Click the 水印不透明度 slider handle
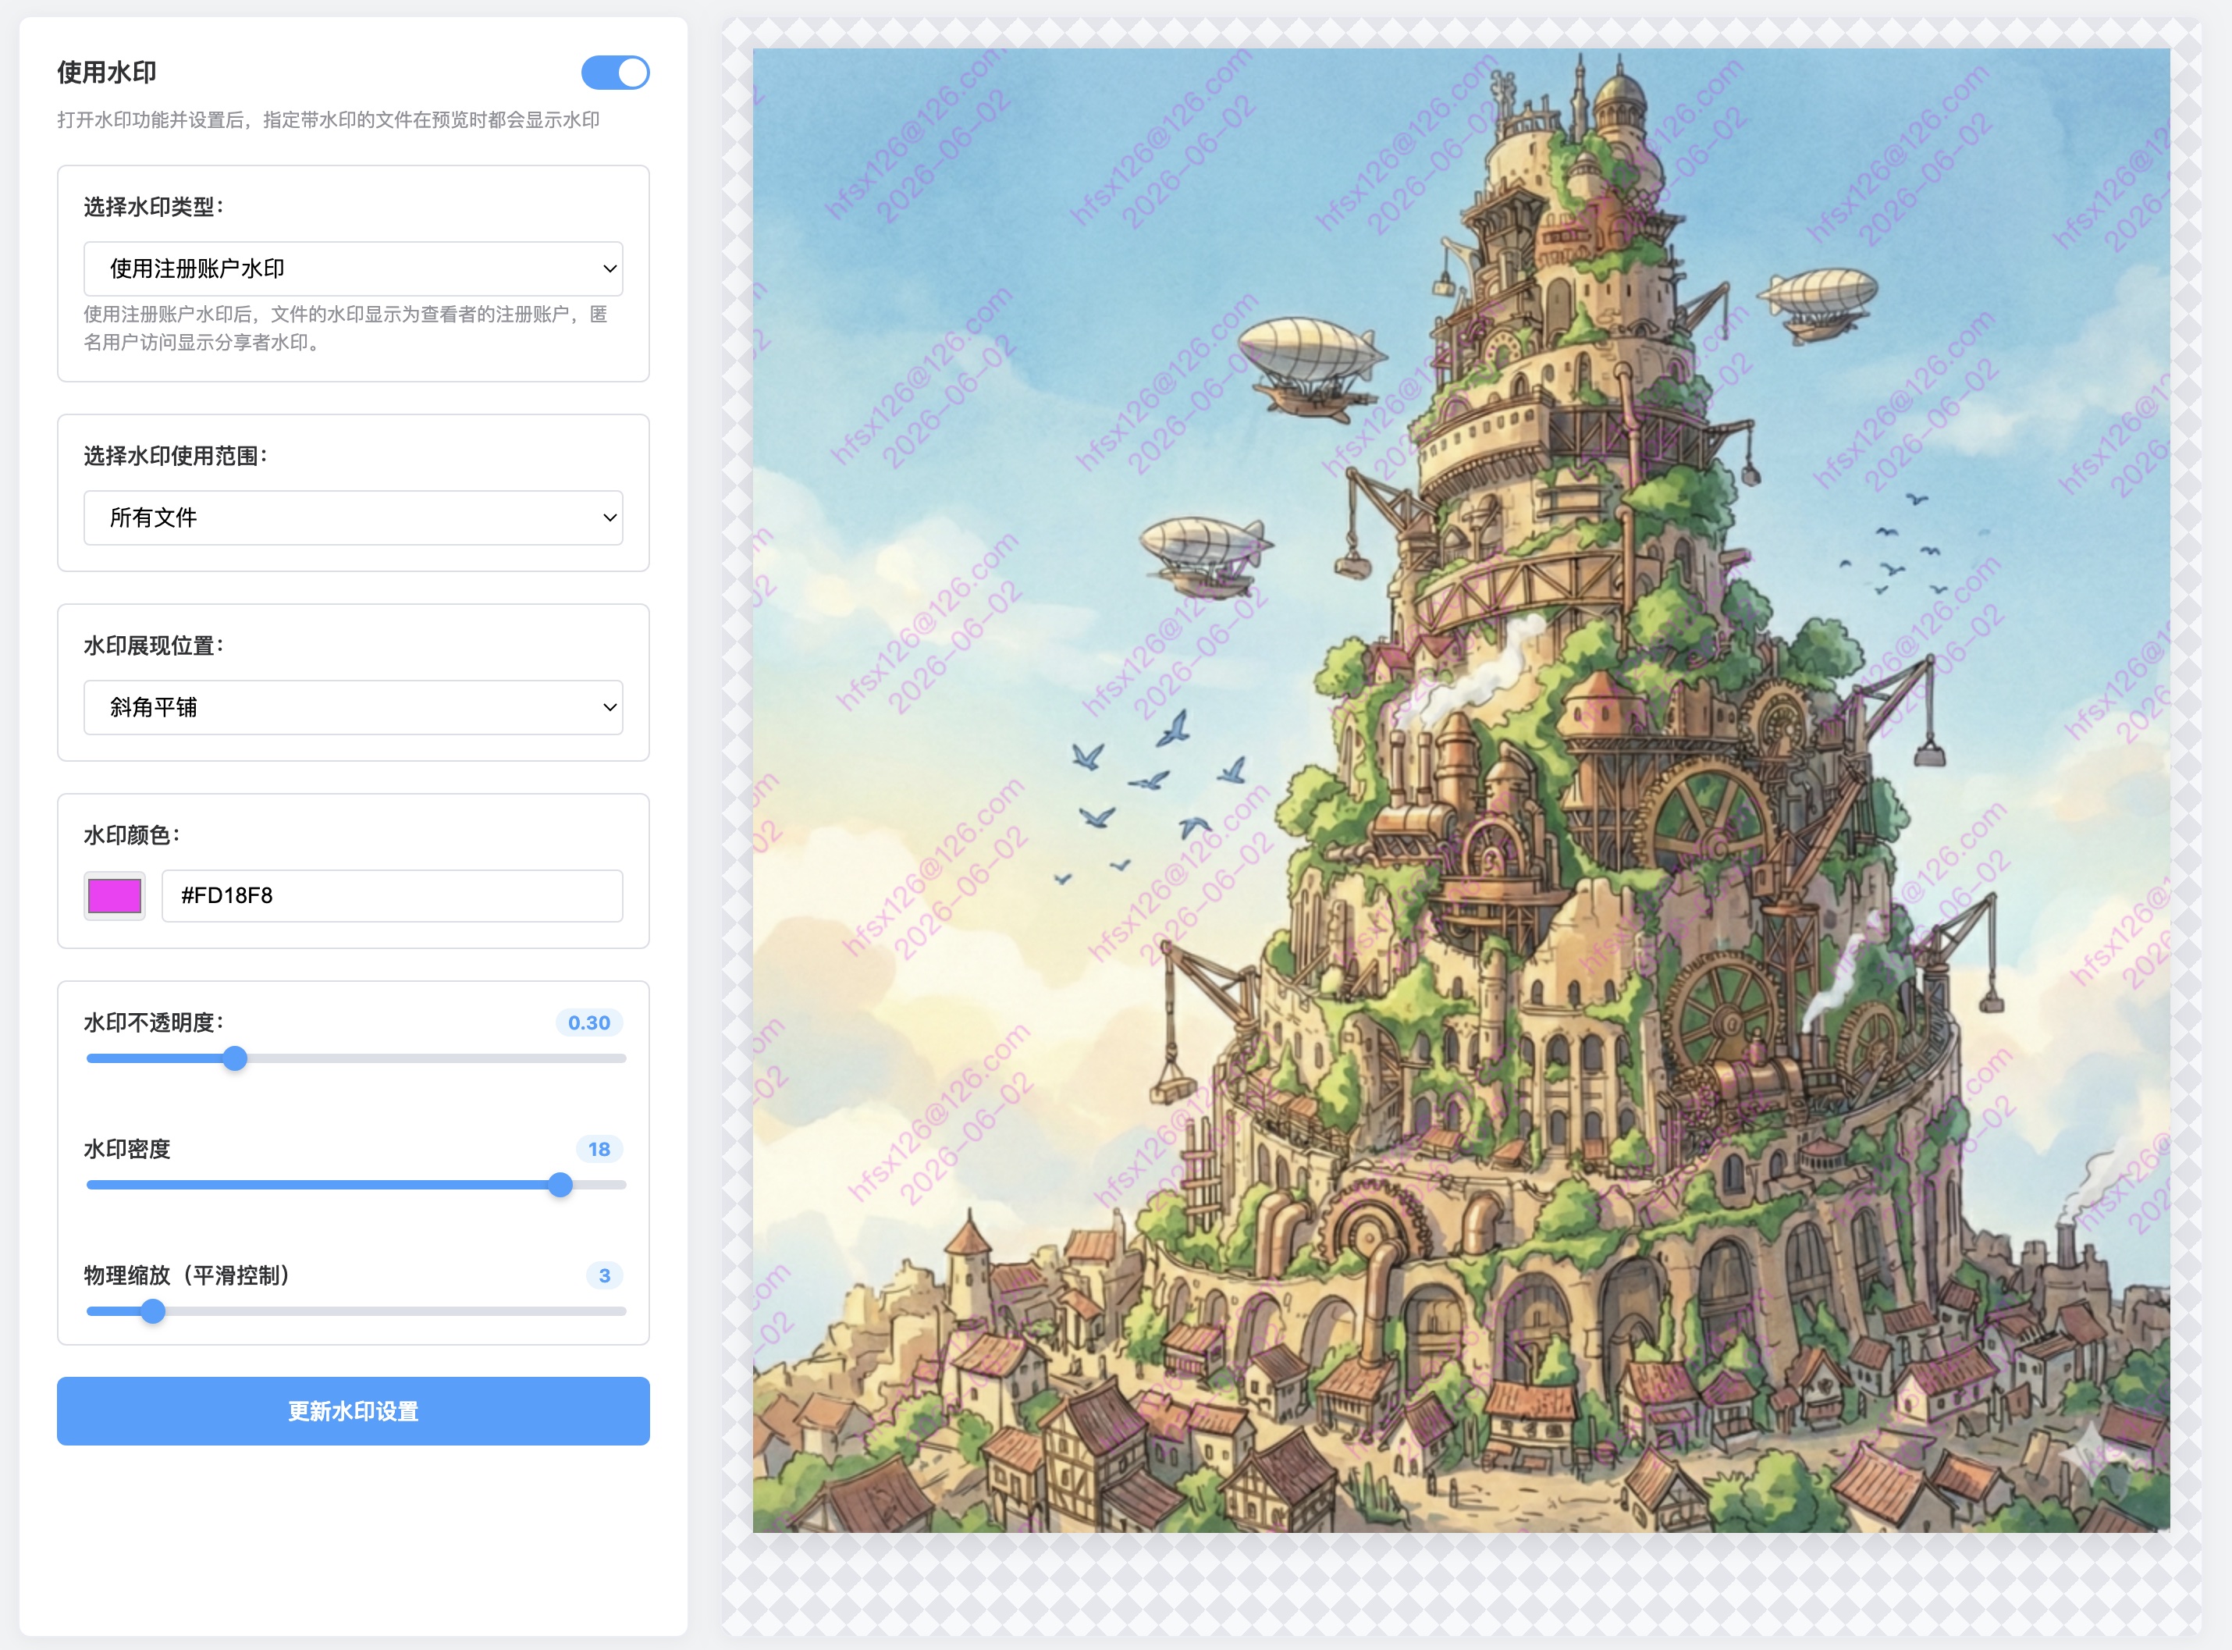 (235, 1058)
